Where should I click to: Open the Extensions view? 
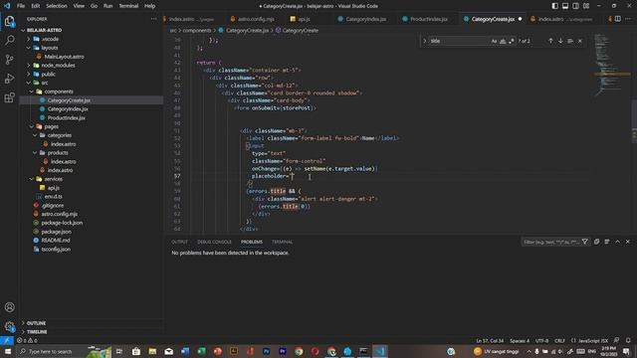9,97
